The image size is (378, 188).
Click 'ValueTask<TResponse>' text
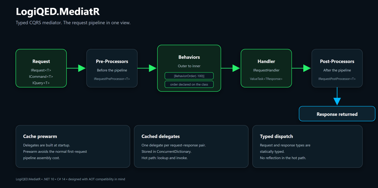[x=266, y=79]
